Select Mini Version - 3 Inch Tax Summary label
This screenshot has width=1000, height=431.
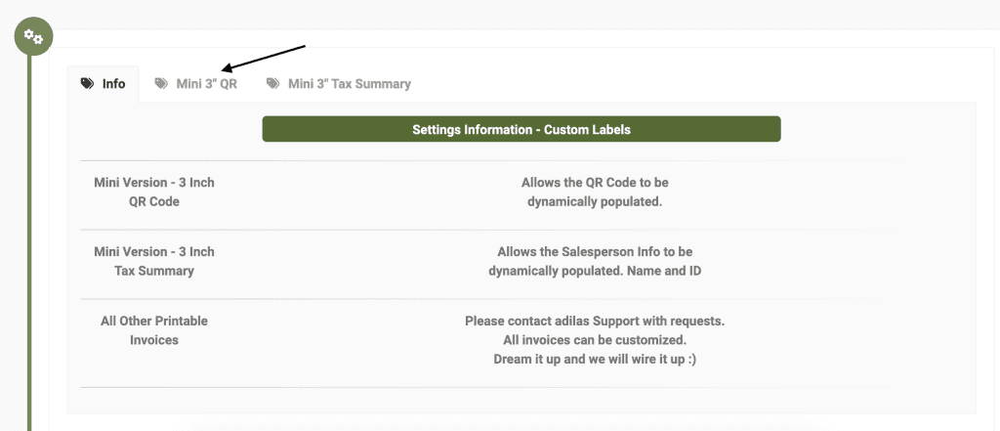154,261
